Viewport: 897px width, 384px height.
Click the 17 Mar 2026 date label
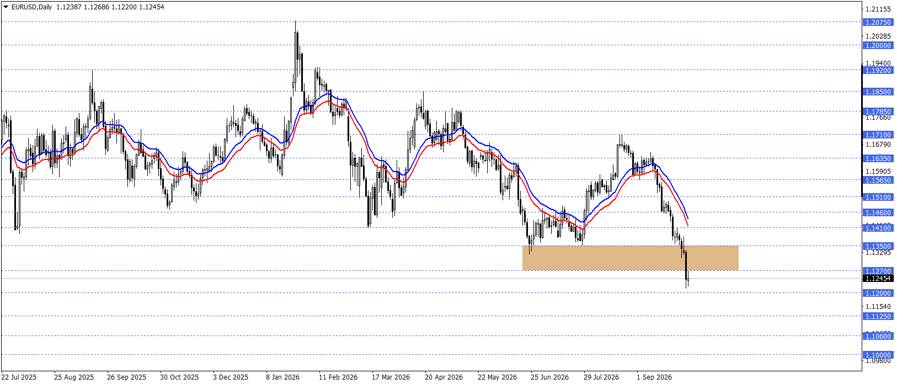[391, 377]
